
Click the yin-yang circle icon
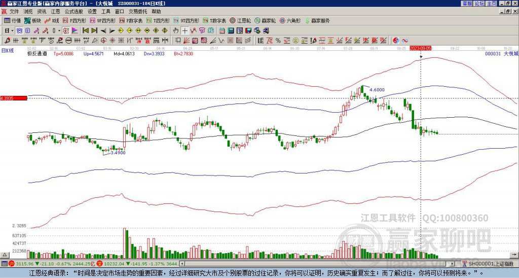(396, 41)
